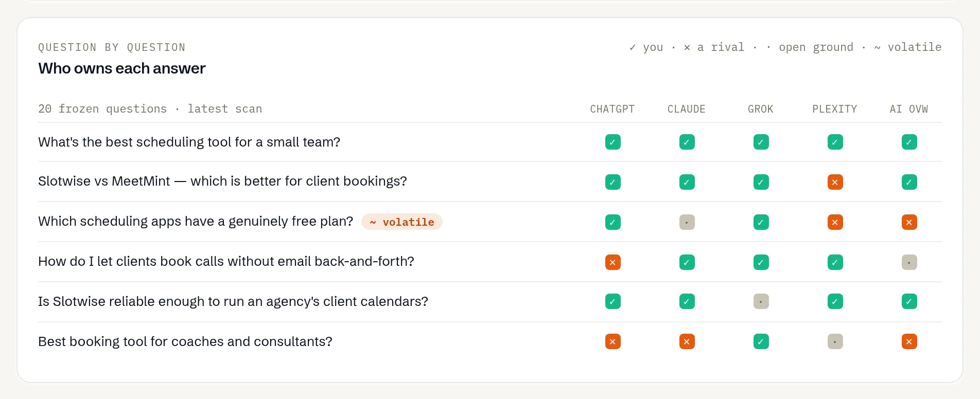Image resolution: width=980 pixels, height=399 pixels.
Task: Click the '20 frozen questions · latest scan' label
Action: point(150,109)
